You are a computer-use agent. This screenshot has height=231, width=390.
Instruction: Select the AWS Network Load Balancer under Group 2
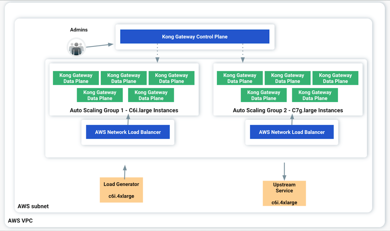click(x=292, y=132)
